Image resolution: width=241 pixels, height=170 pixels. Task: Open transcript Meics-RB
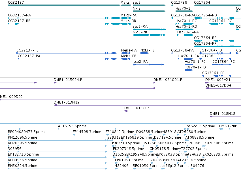pos(128,21)
